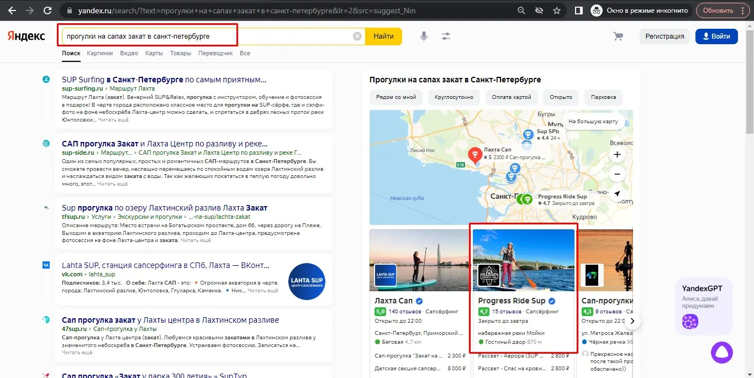The width and height of the screenshot is (754, 378).
Task: Open the side panel icon in browser toolbar
Action: click(x=579, y=11)
